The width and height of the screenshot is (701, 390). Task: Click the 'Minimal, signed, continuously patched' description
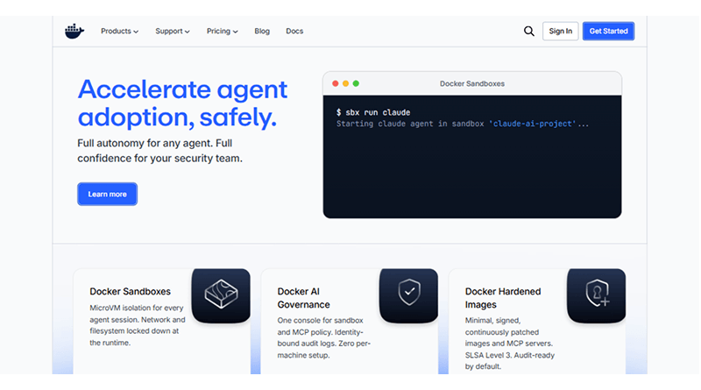pos(510,344)
